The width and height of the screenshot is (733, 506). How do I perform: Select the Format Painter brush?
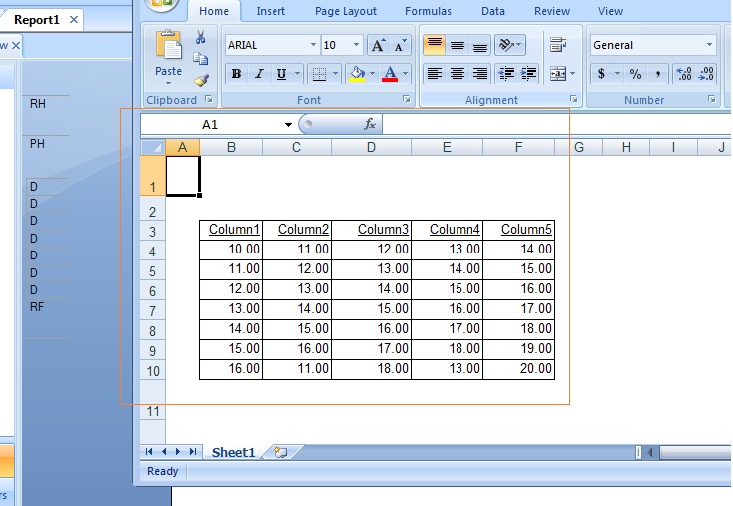click(x=201, y=81)
